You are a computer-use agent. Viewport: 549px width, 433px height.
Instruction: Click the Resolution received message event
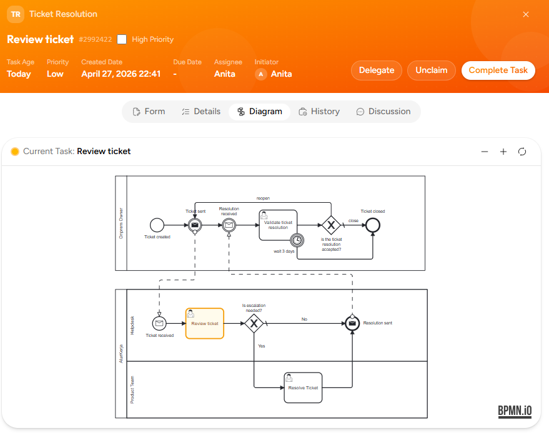coord(229,225)
